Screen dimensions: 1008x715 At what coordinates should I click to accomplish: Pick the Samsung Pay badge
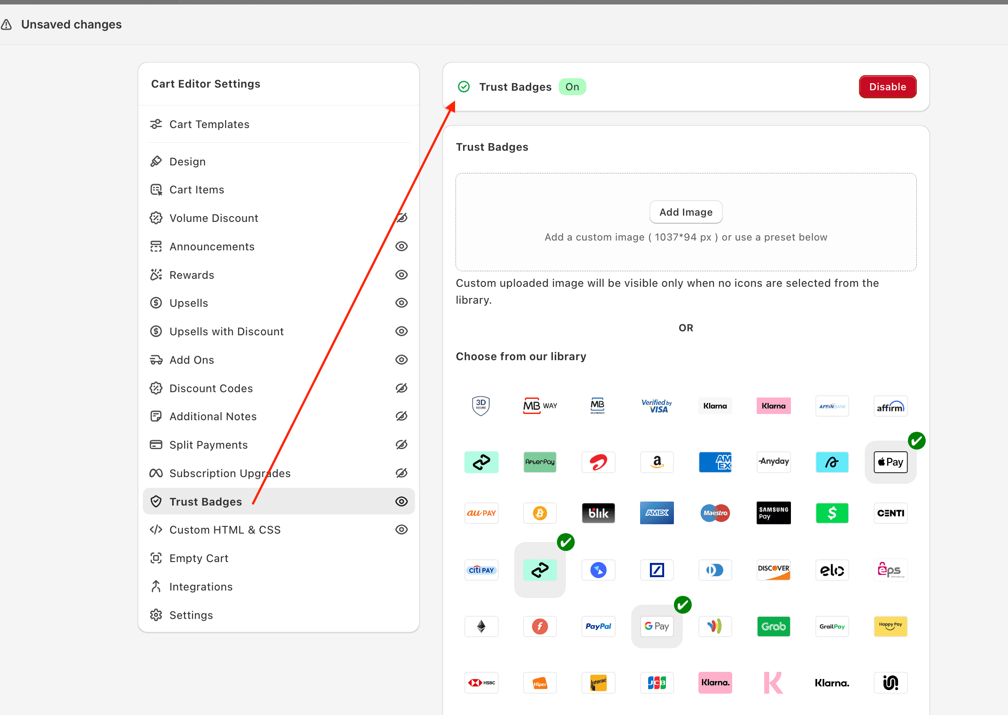[774, 513]
